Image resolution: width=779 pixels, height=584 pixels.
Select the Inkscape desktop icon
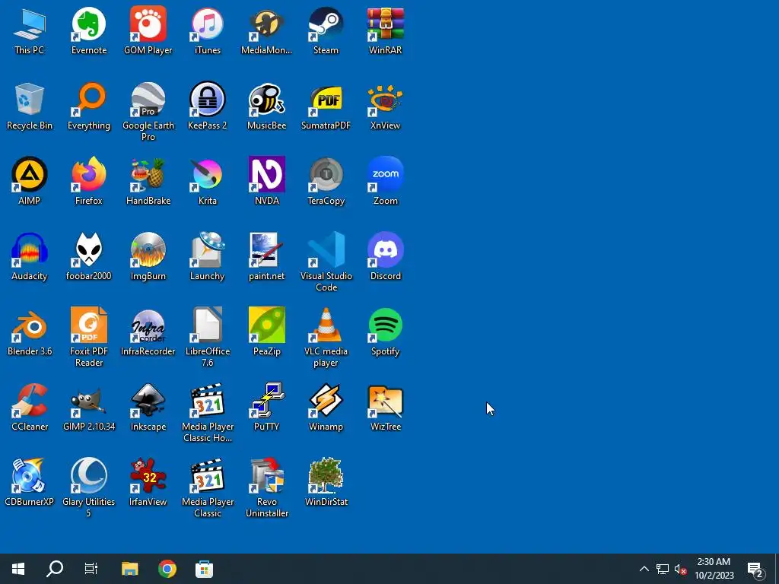[148, 400]
